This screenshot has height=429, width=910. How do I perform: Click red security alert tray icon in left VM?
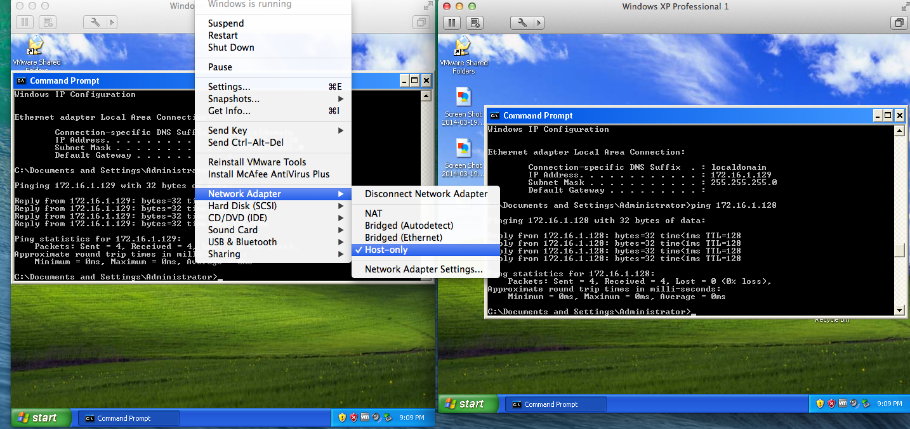tap(353, 418)
